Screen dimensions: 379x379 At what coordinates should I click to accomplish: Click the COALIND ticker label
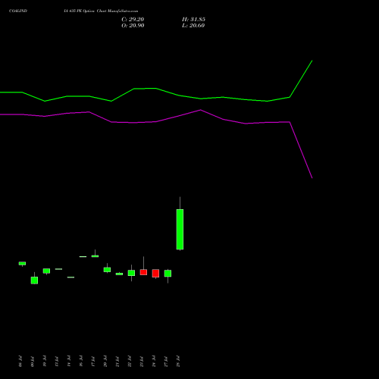pyautogui.click(x=18, y=11)
